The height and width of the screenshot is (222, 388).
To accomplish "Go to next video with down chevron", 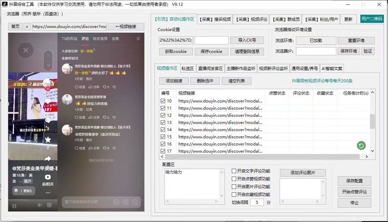I will 49,66.
